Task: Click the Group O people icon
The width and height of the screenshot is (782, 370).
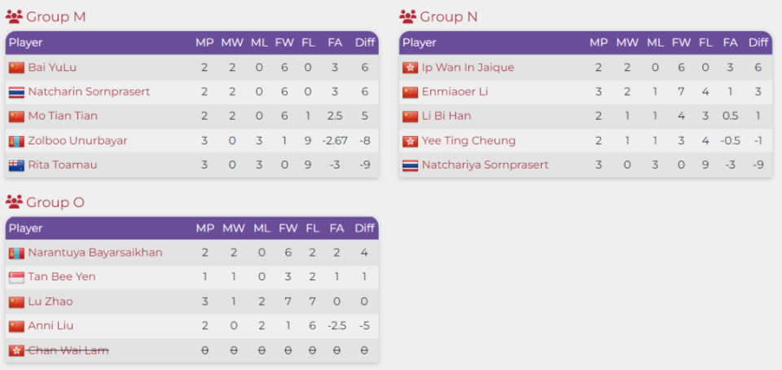Action: click(x=14, y=202)
